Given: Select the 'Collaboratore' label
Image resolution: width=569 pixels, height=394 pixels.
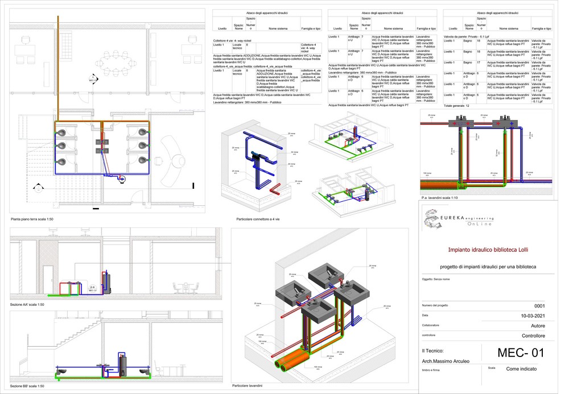Looking at the screenshot, I should (430, 326).
